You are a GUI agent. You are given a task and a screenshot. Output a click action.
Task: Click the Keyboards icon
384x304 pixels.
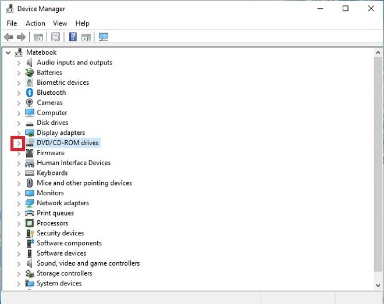[x=30, y=173]
